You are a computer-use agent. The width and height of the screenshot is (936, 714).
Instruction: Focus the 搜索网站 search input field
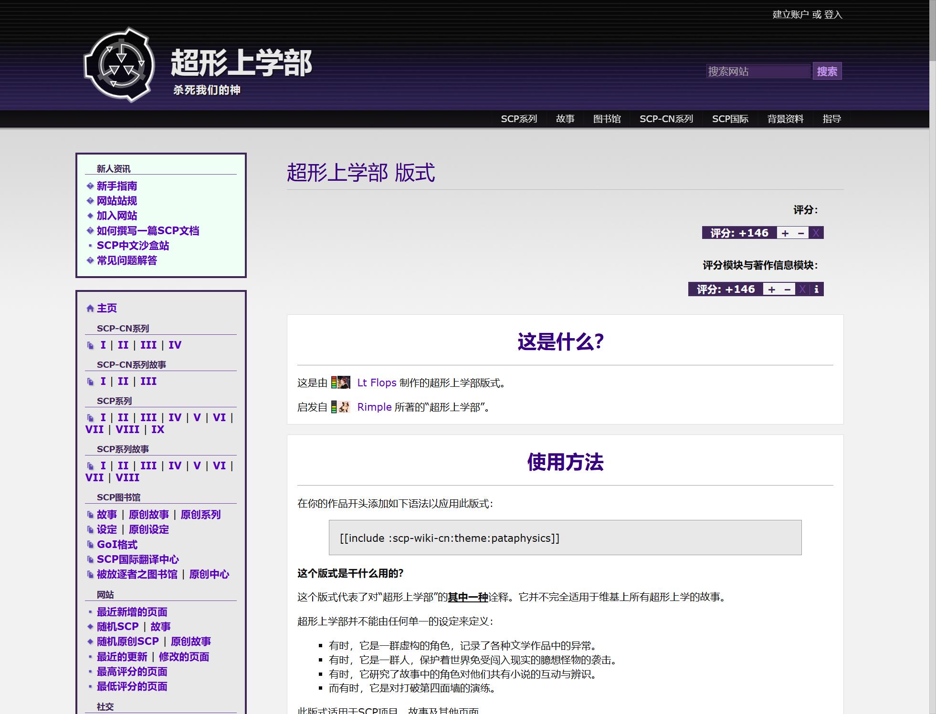[757, 72]
